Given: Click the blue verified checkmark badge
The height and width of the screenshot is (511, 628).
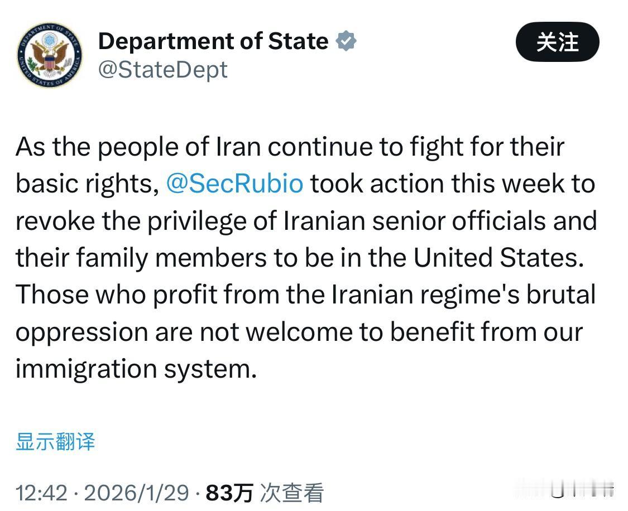Looking at the screenshot, I should coord(346,42).
